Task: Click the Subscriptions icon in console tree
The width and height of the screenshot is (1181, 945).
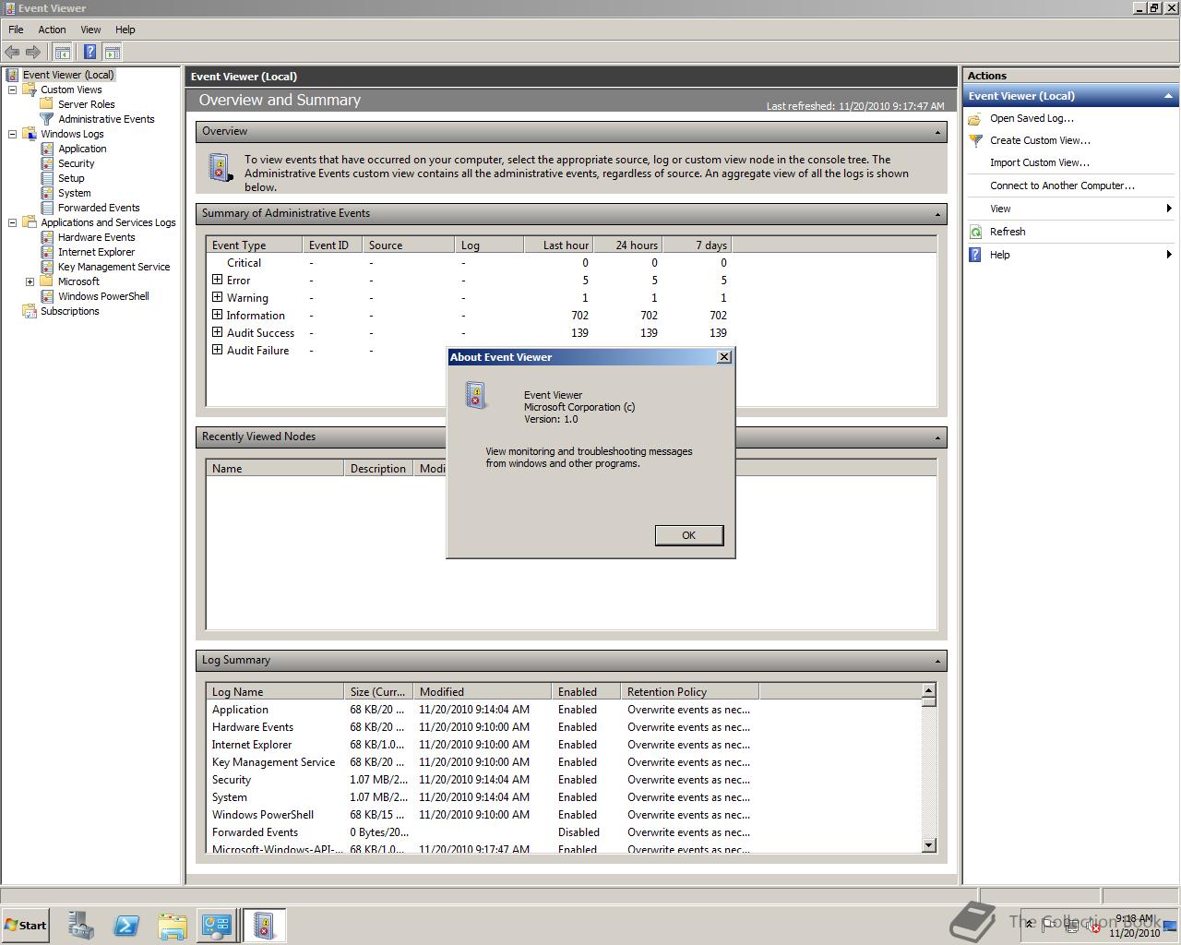Action: point(30,311)
